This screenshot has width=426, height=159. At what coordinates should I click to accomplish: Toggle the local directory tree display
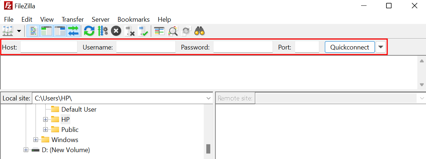46,31
